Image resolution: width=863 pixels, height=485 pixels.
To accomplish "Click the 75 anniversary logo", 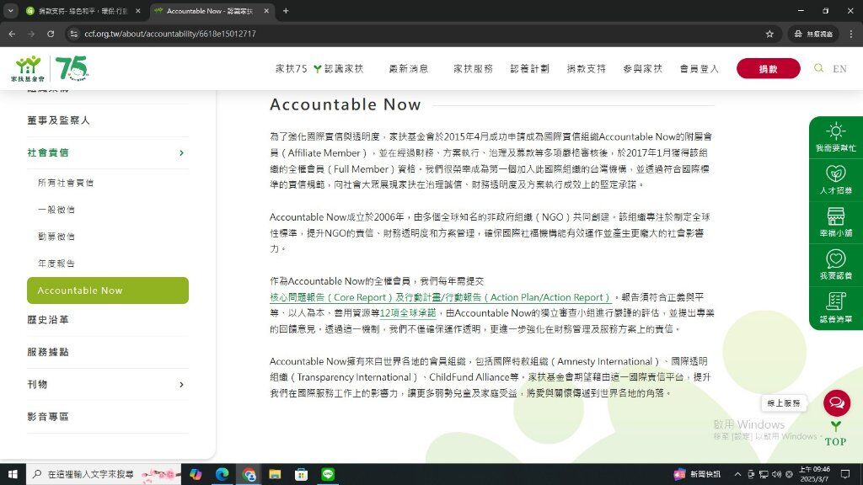I will point(72,68).
